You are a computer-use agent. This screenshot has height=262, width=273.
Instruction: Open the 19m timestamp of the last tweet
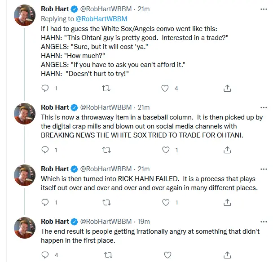(x=144, y=222)
